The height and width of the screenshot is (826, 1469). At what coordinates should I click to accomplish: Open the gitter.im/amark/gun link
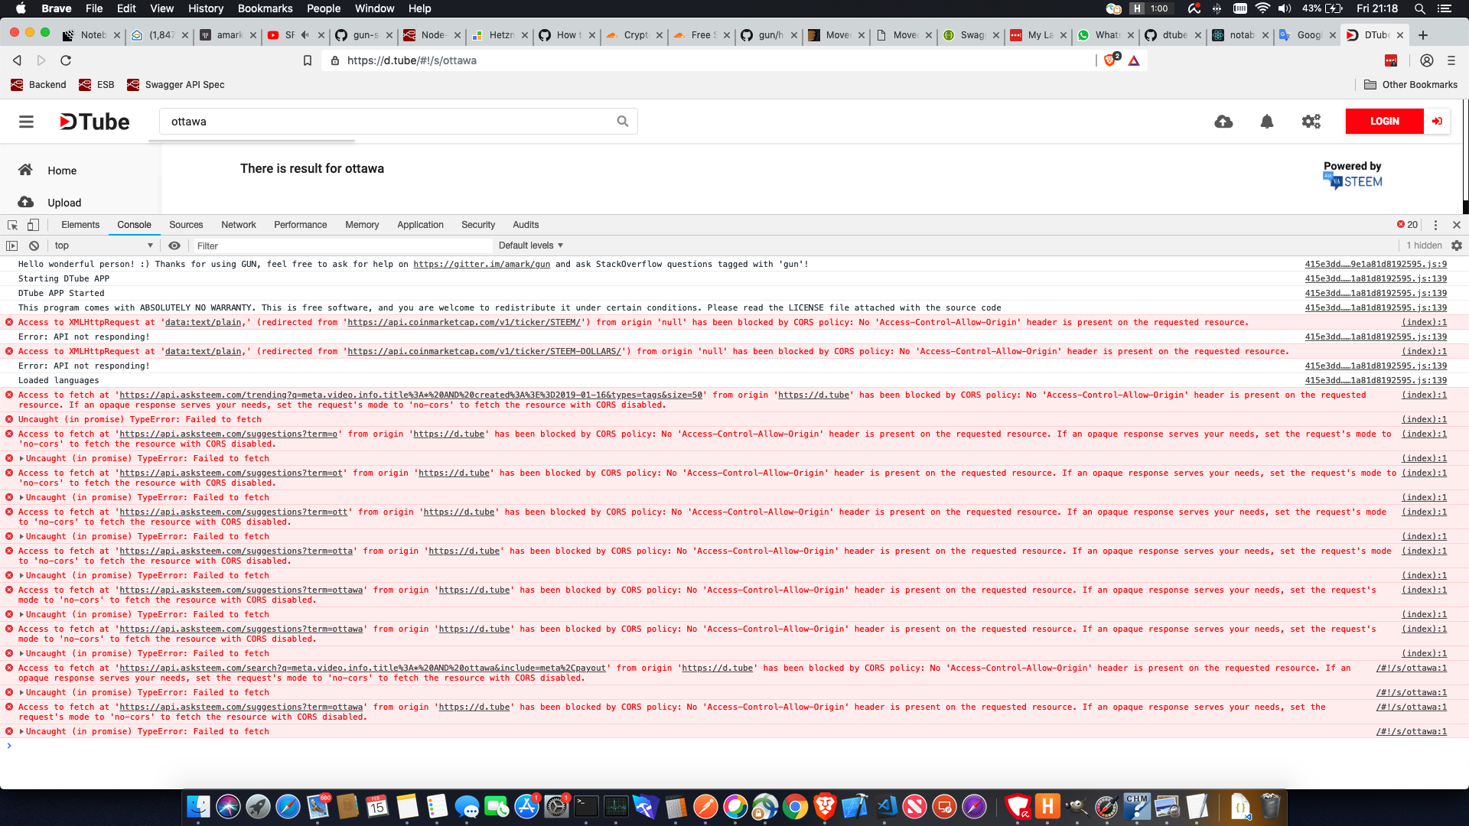click(x=481, y=264)
